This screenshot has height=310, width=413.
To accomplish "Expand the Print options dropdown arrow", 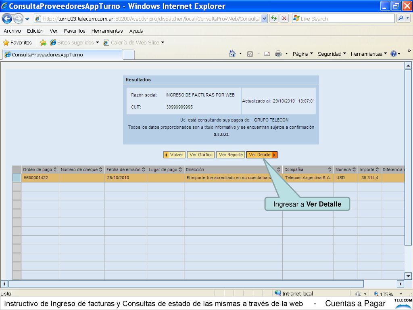I will click(x=287, y=54).
